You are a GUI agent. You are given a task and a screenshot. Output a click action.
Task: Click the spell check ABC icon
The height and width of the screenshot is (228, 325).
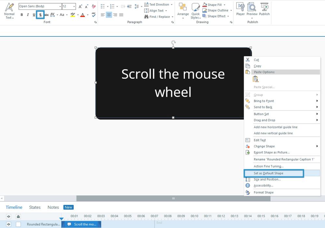94,15
